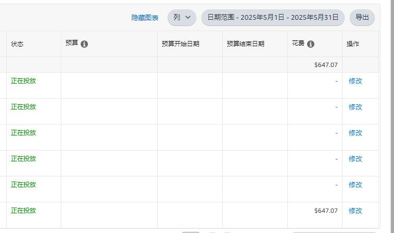
Task: Click 正在投放 status in the fifth row
Action: pos(23,185)
